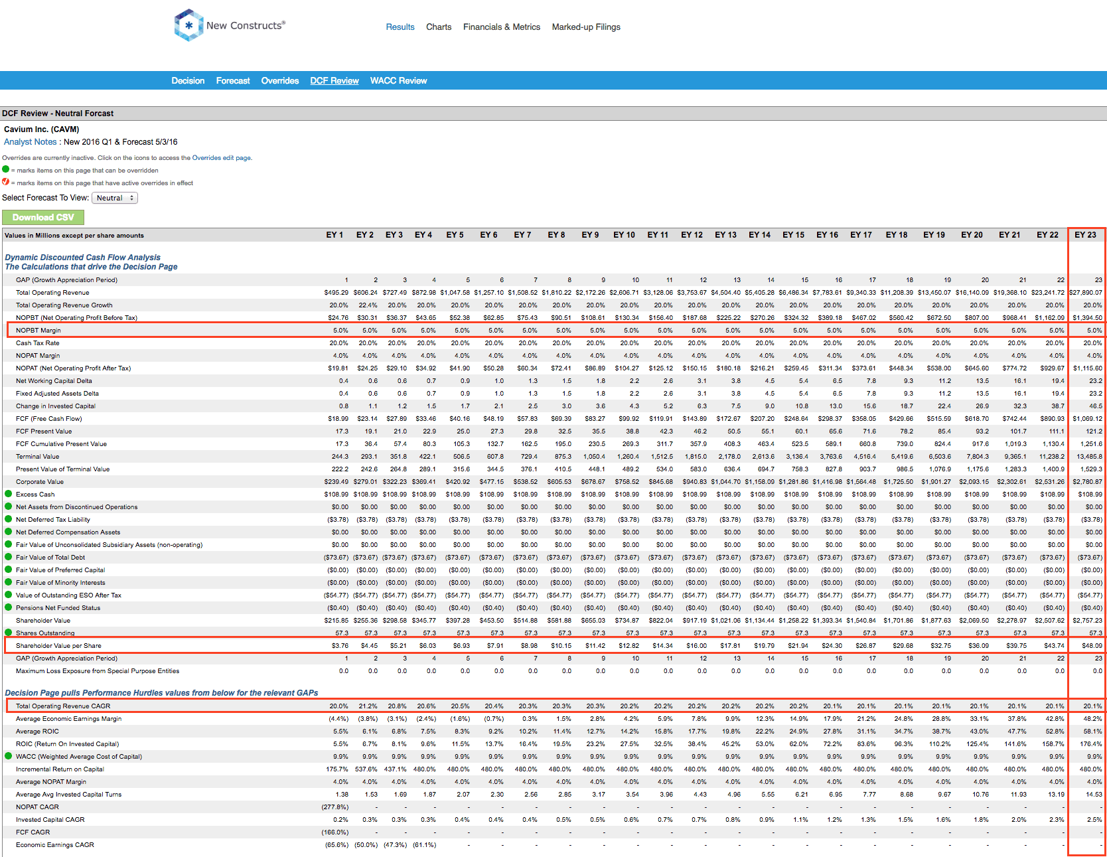Follow the Overrides edit page link
1107x857 pixels.
[222, 158]
